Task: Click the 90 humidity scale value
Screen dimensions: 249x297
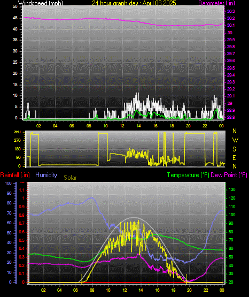Action: [9, 193]
